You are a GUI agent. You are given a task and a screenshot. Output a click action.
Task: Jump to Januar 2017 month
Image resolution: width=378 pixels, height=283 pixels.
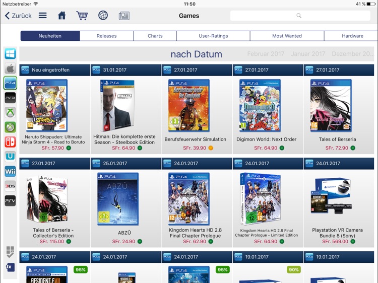(x=308, y=54)
